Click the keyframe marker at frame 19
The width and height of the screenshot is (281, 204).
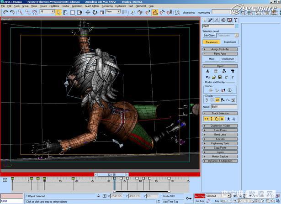pyautogui.click(x=73, y=178)
